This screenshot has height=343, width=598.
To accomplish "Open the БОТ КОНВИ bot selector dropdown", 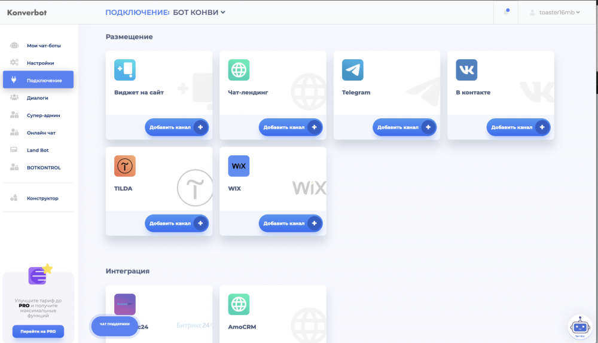I will 199,13.
